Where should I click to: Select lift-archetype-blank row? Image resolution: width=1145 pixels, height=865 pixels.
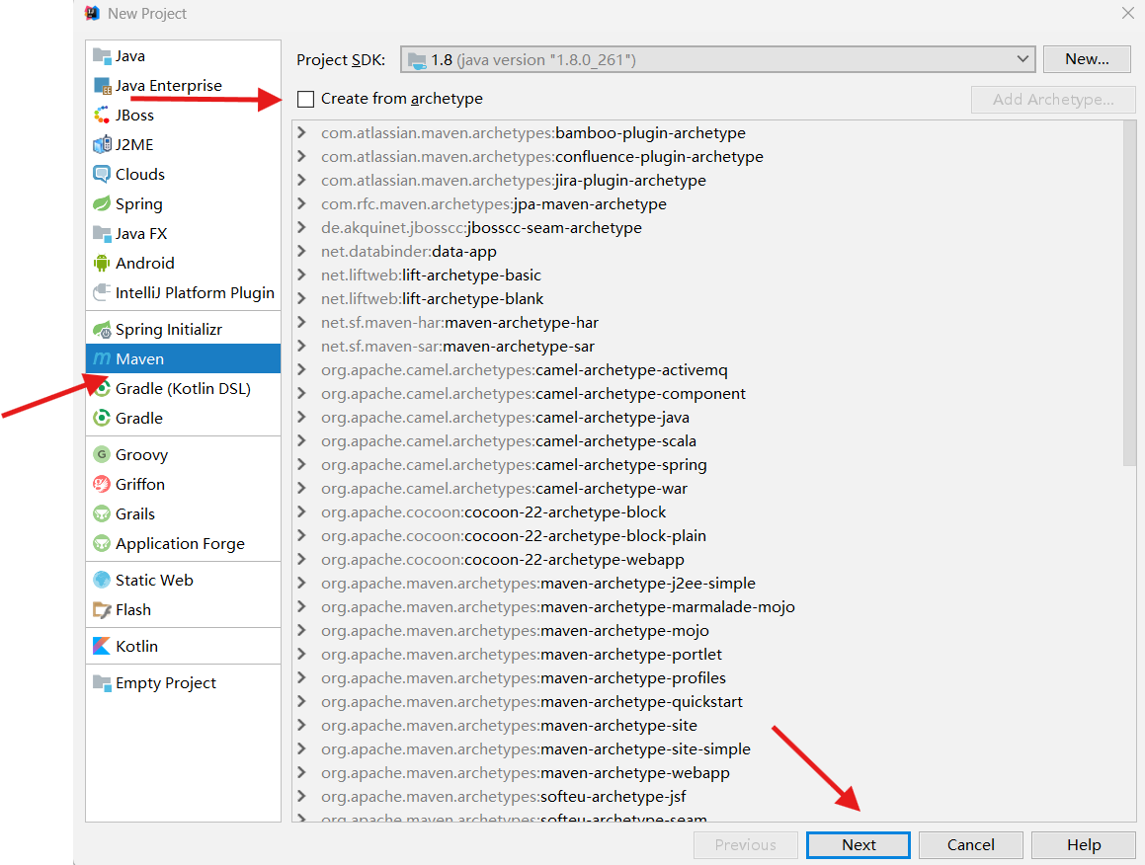tap(707, 298)
